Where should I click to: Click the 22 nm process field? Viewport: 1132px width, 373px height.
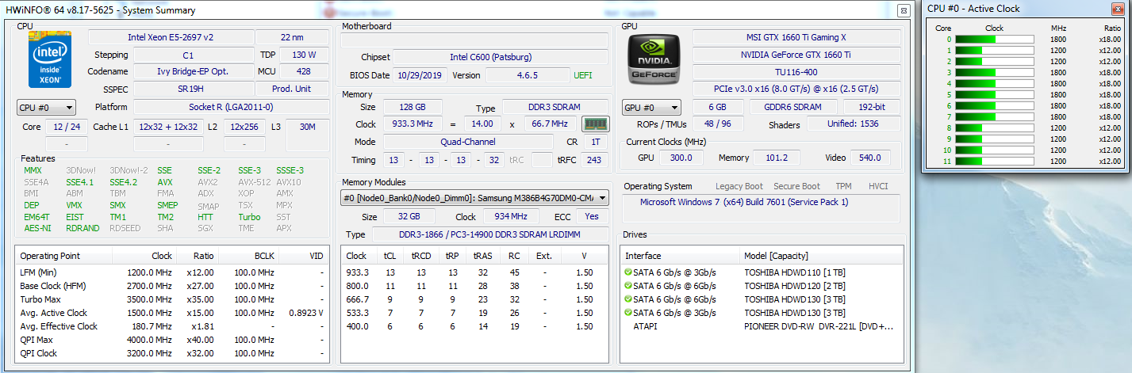pos(292,37)
